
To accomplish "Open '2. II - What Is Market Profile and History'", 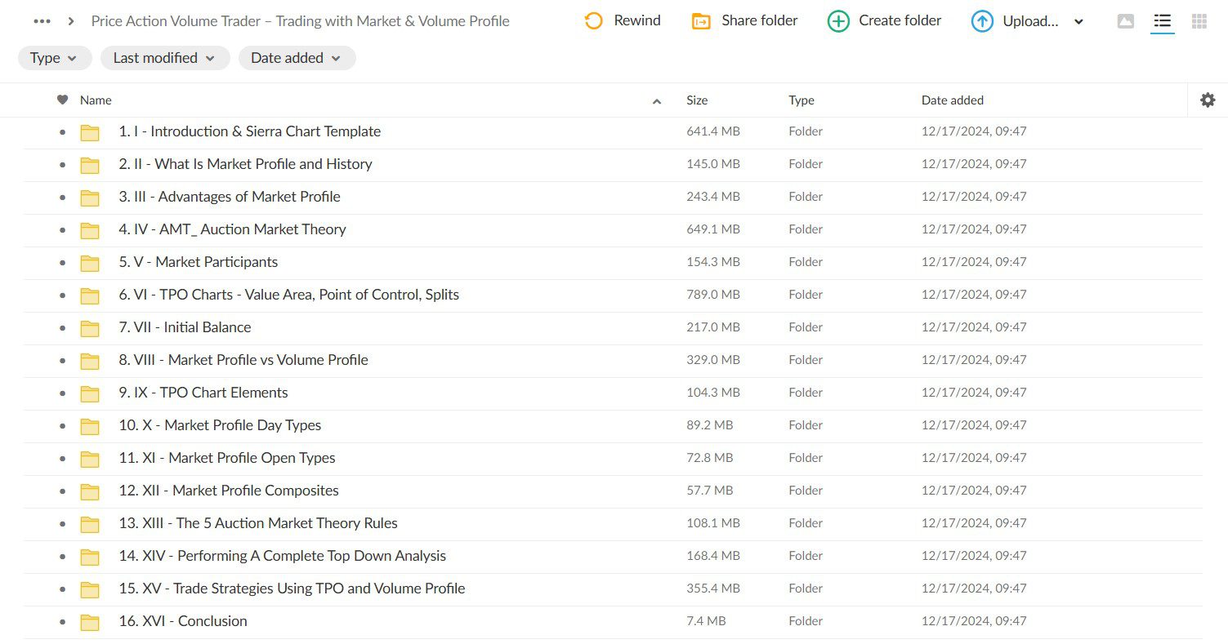I will point(245,164).
